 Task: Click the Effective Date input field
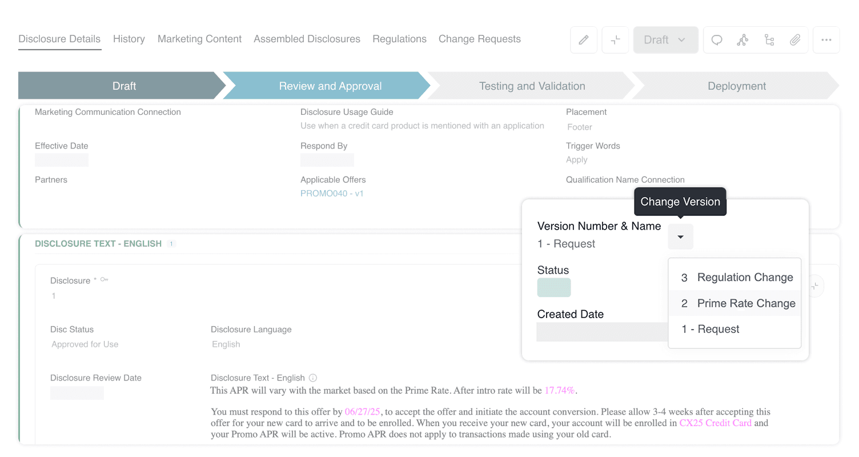61,160
